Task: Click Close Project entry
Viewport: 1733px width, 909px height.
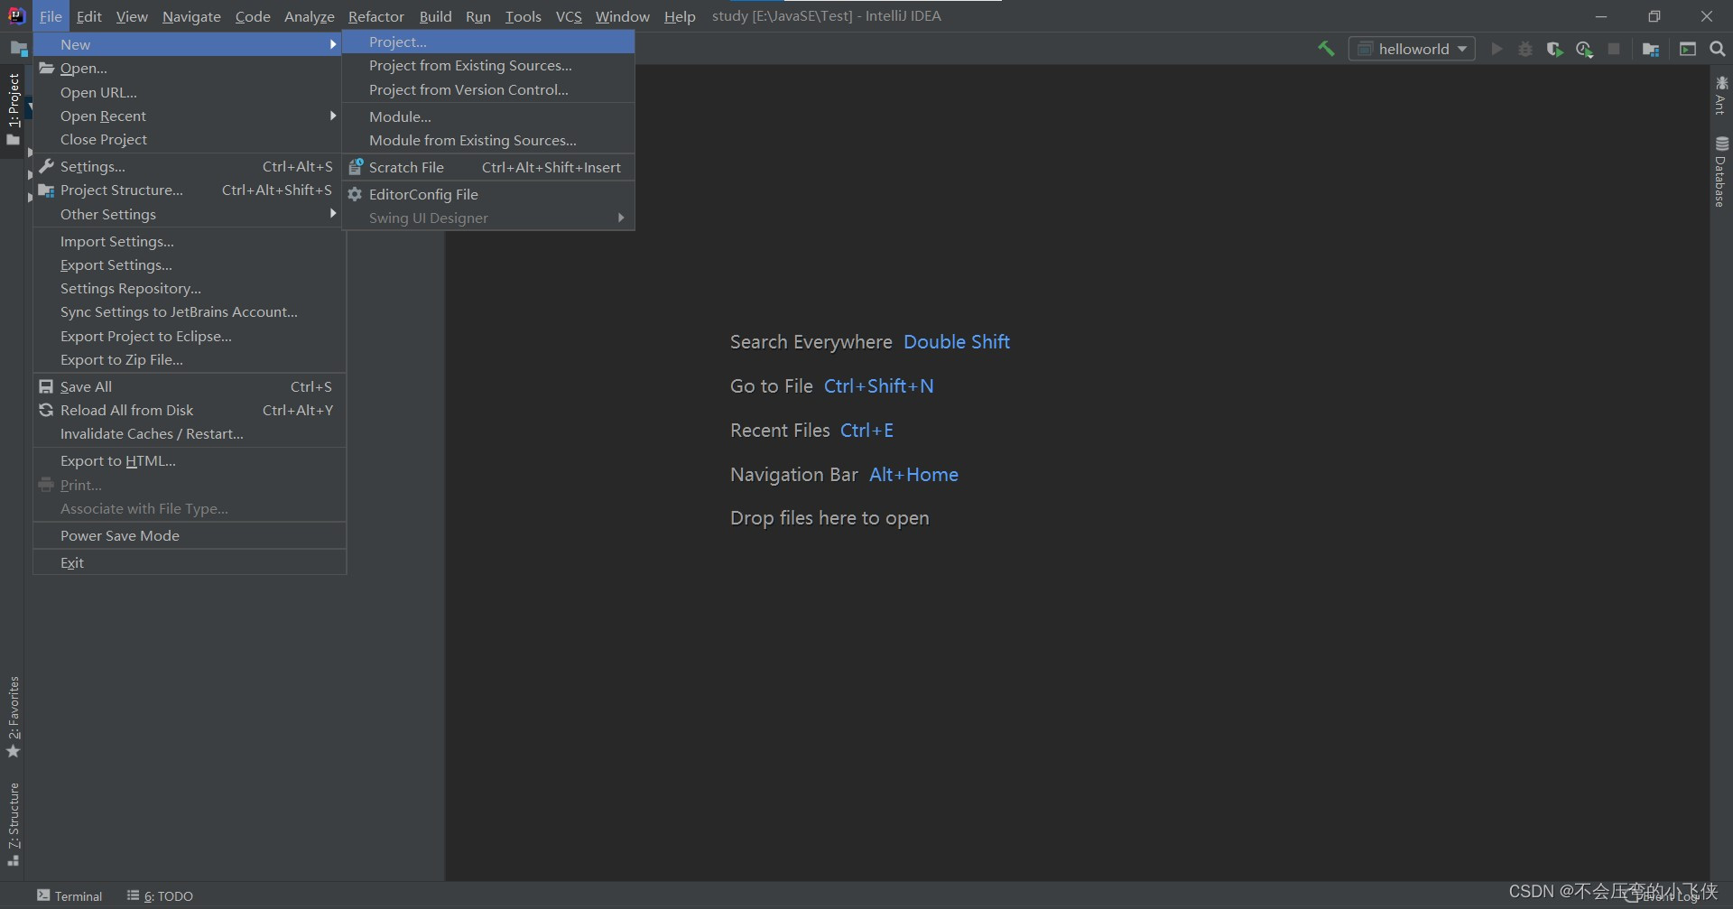Action: point(188,139)
